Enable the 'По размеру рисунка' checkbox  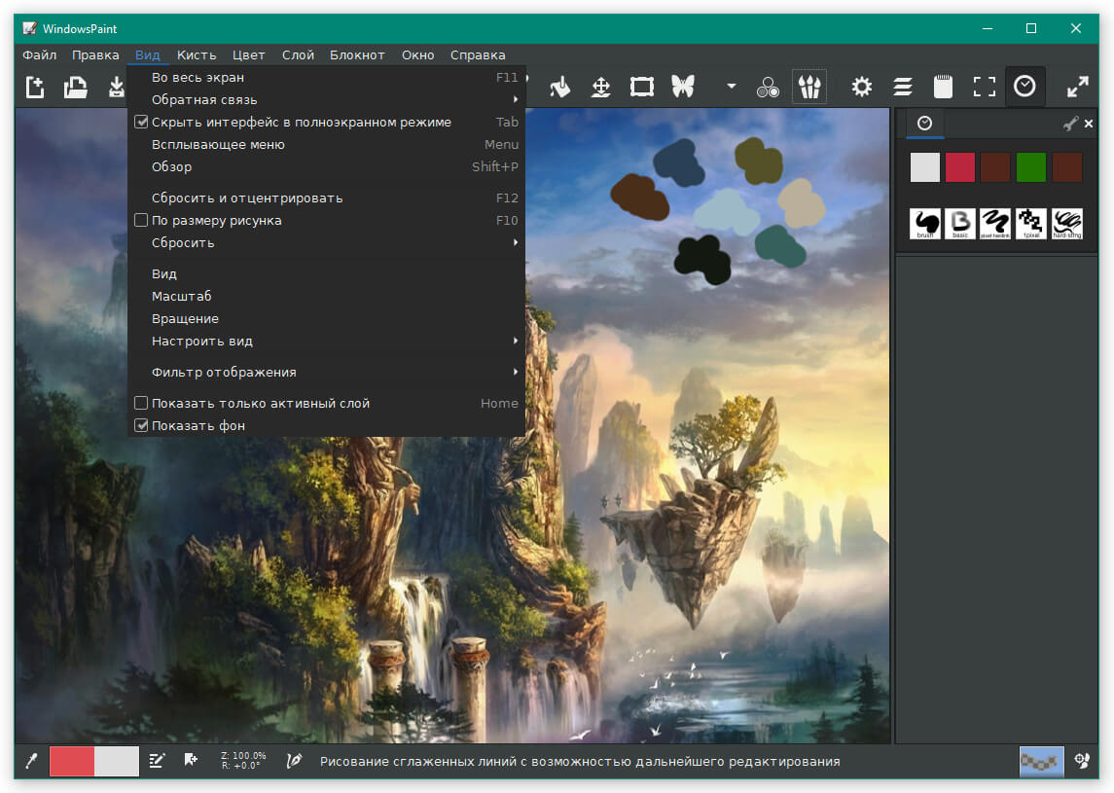tap(141, 221)
